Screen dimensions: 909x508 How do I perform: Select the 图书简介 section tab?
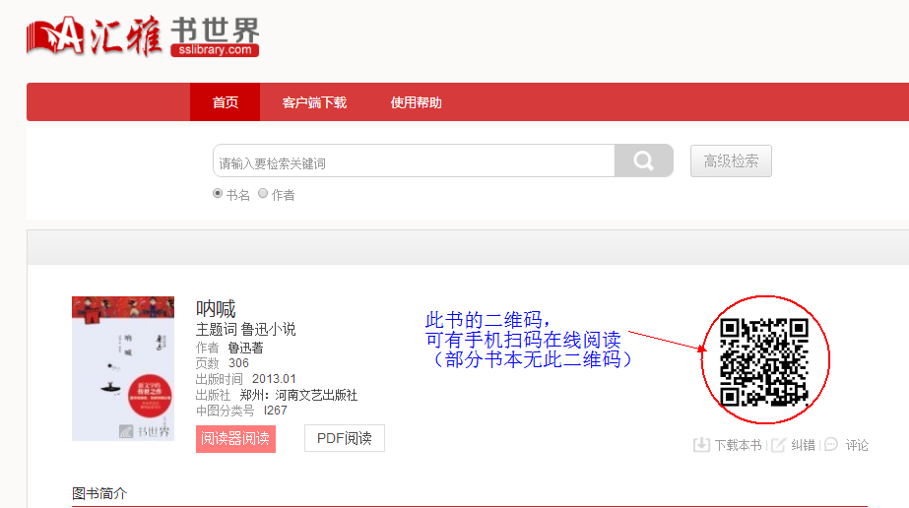coord(99,493)
